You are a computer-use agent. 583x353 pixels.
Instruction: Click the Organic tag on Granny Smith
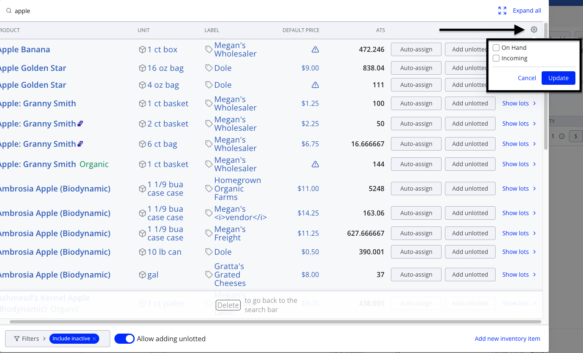tap(94, 164)
